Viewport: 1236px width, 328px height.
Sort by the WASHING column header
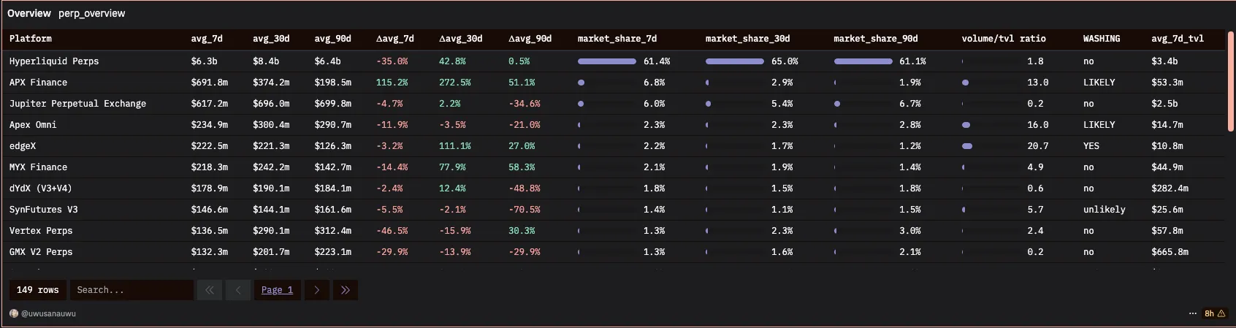pyautogui.click(x=1102, y=39)
